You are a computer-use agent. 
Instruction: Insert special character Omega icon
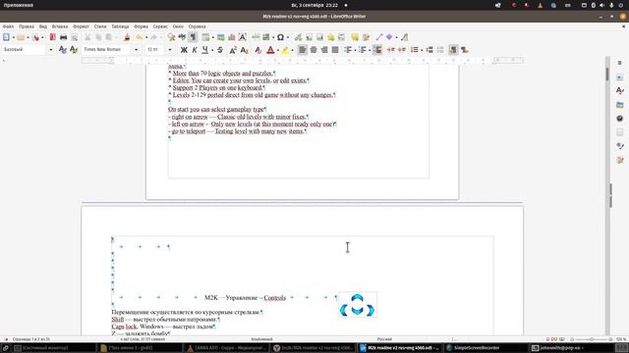(x=280, y=37)
